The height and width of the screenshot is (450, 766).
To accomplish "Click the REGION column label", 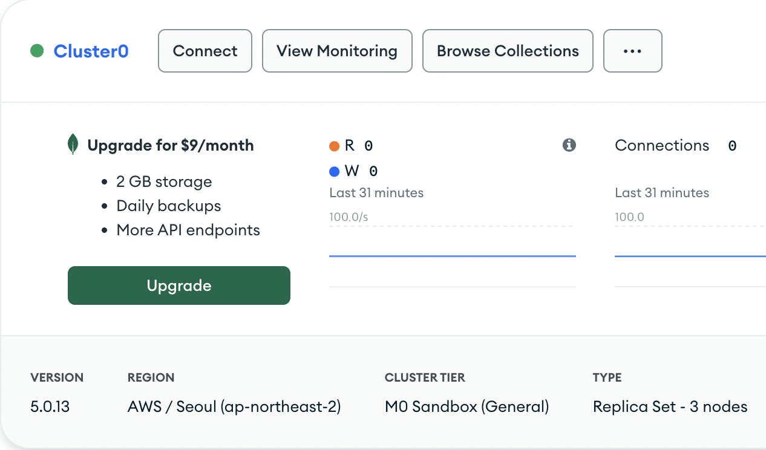I will [151, 377].
